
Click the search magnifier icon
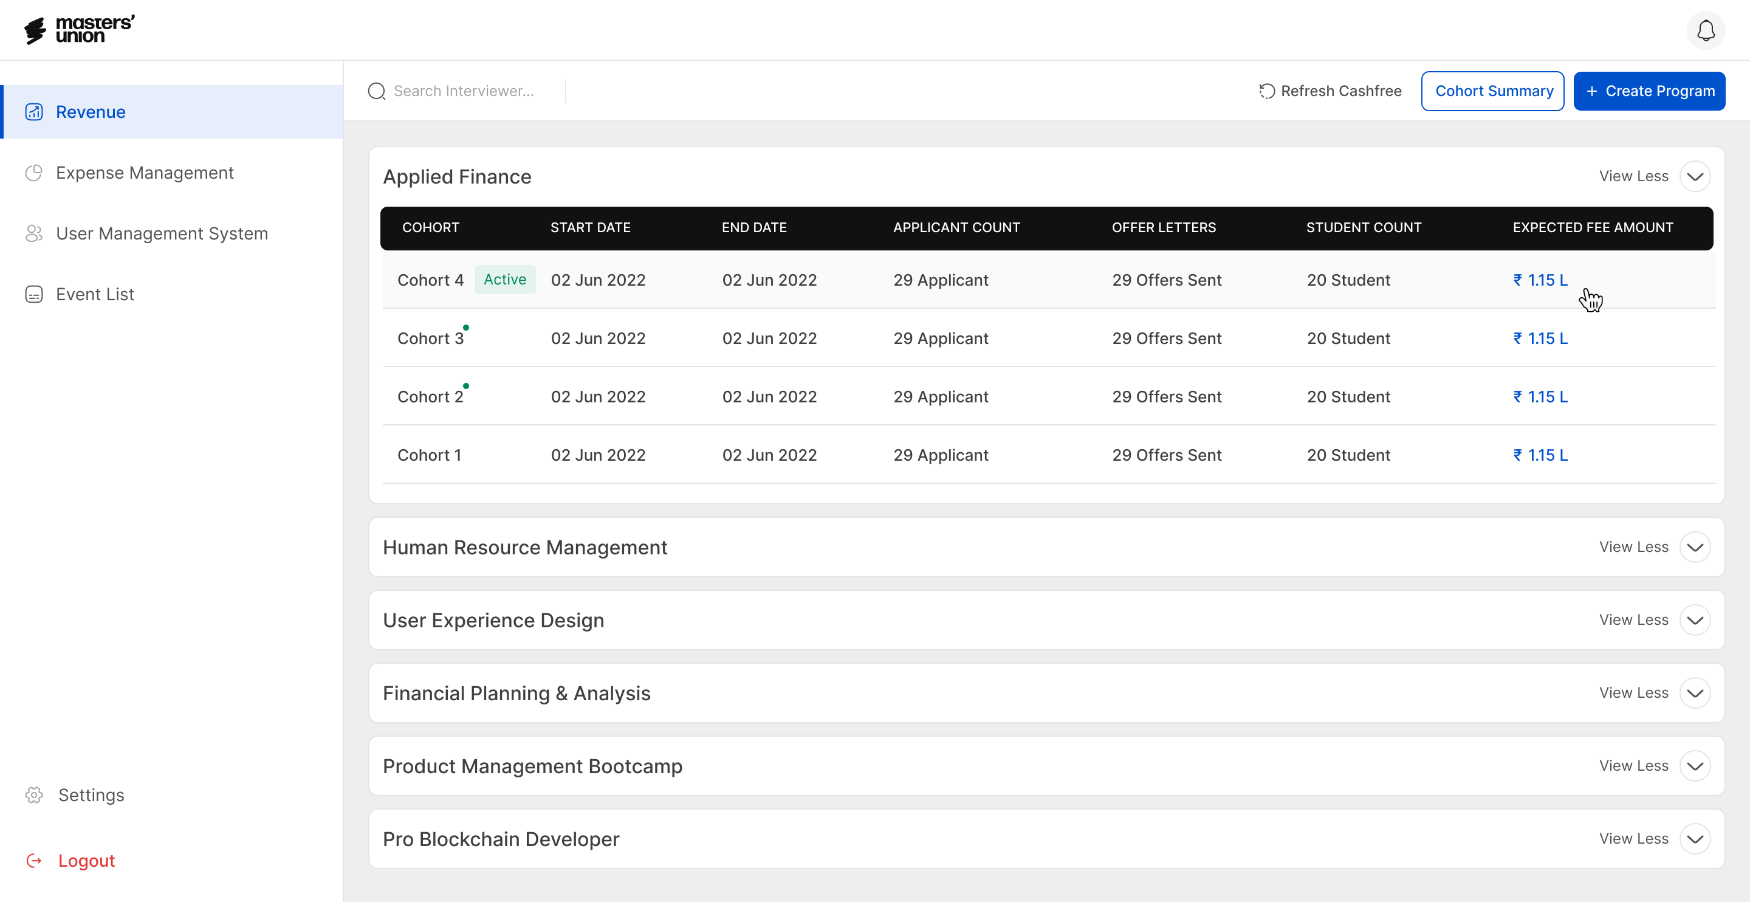coord(376,91)
